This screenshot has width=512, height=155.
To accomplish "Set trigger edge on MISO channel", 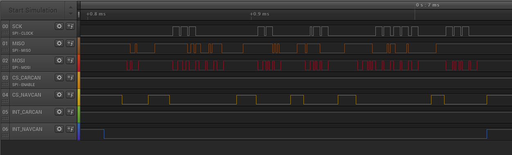I will [x=70, y=43].
